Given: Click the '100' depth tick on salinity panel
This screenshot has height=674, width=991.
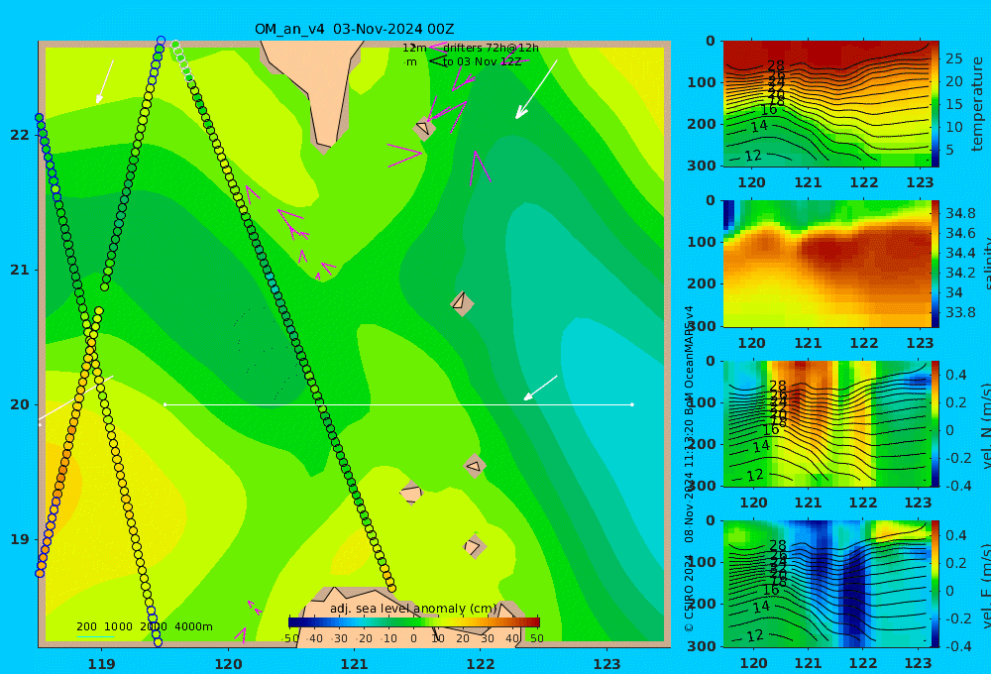Looking at the screenshot, I should (x=702, y=242).
